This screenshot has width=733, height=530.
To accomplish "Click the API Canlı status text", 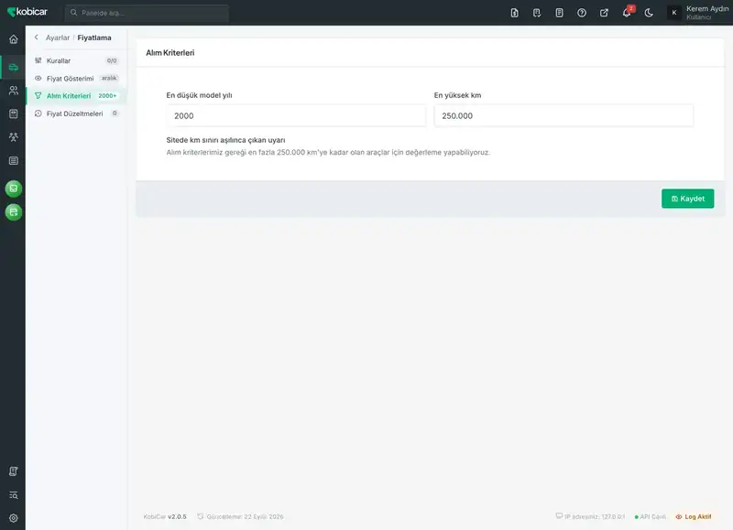I will pos(651,516).
